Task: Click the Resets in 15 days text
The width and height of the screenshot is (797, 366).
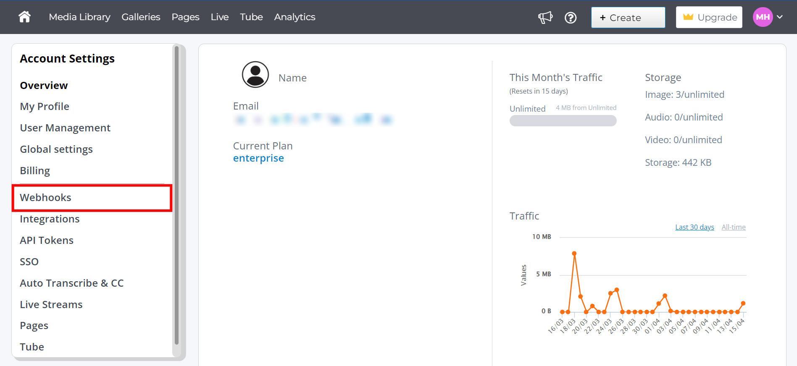Action: click(x=539, y=91)
